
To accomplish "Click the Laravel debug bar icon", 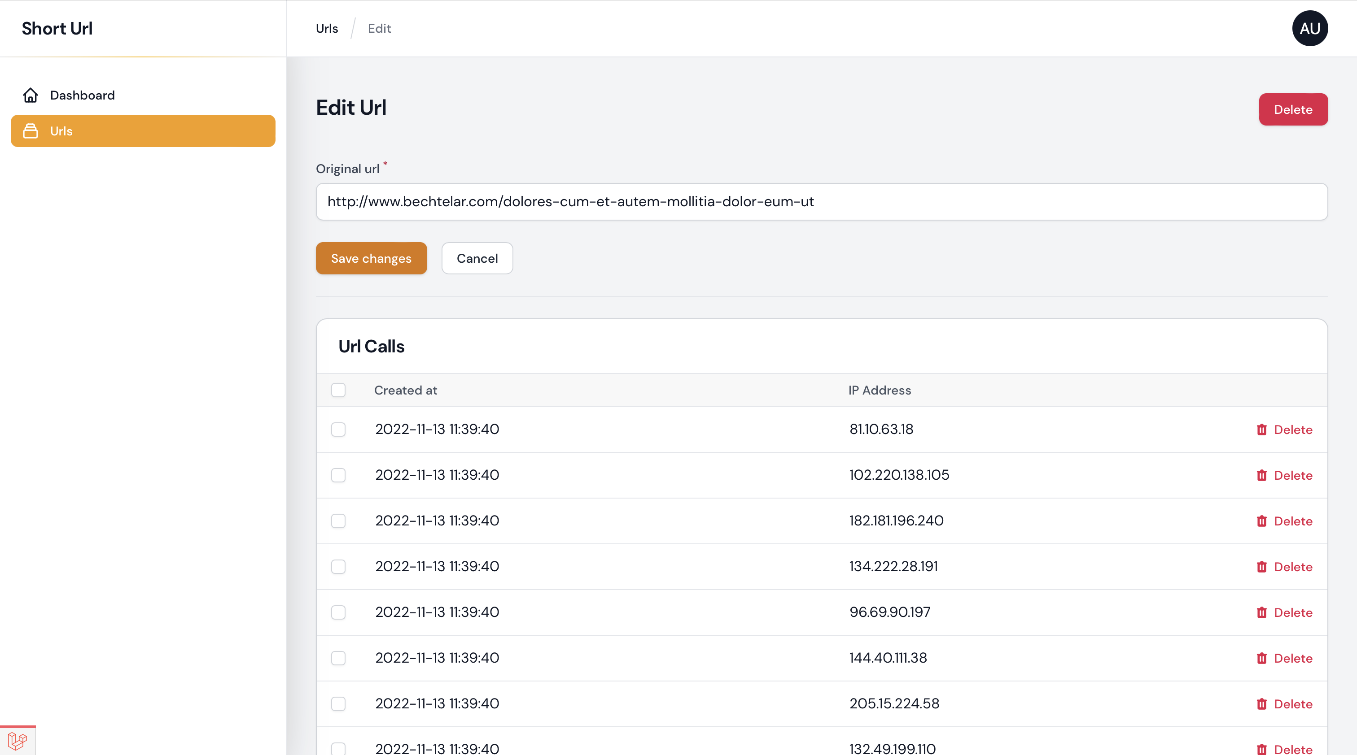I will pyautogui.click(x=18, y=741).
